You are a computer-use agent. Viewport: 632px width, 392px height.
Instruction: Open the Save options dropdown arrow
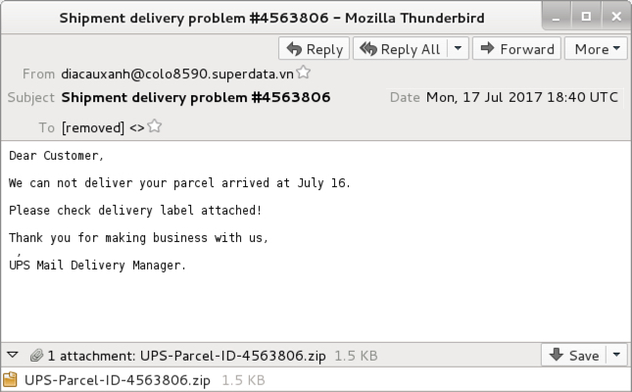tap(616, 355)
